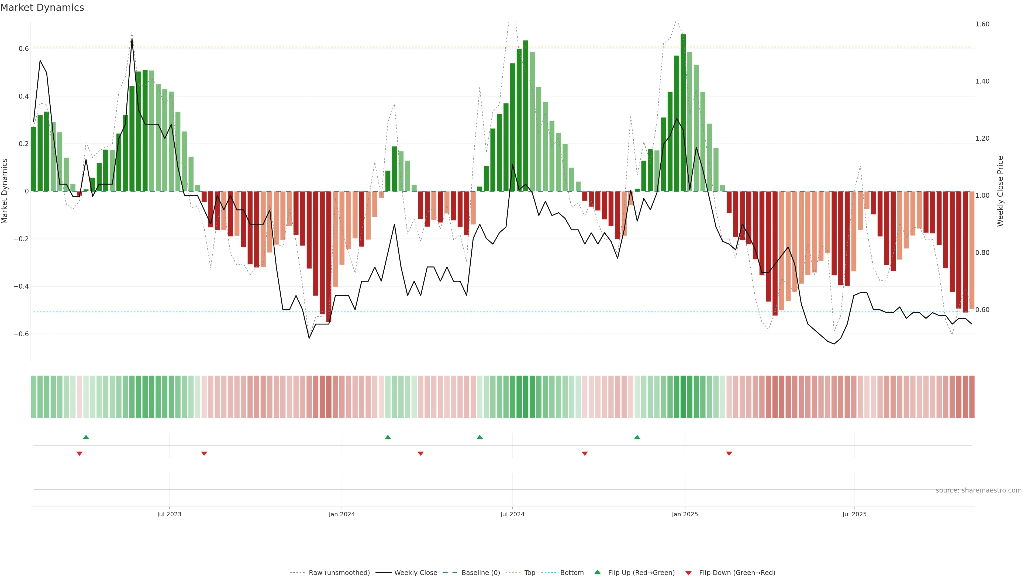Click the Jul 2025 x-axis label
This screenshot has height=582, width=1035.
[x=854, y=514]
